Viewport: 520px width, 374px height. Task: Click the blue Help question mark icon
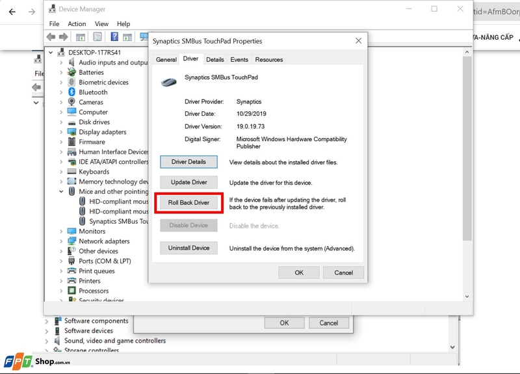[x=114, y=36]
